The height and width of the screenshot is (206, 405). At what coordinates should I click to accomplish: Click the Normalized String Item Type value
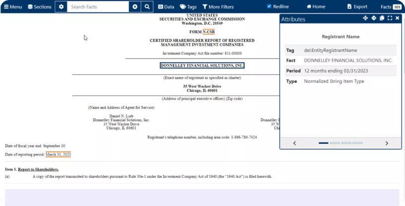click(x=334, y=81)
